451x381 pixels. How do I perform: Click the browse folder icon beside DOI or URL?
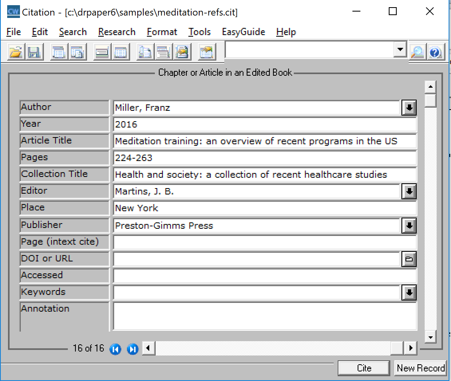(x=409, y=259)
